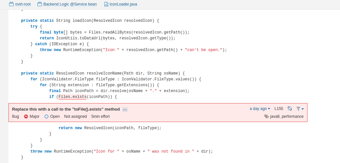Click the tags icon
The width and height of the screenshot is (340, 163).
point(267,116)
